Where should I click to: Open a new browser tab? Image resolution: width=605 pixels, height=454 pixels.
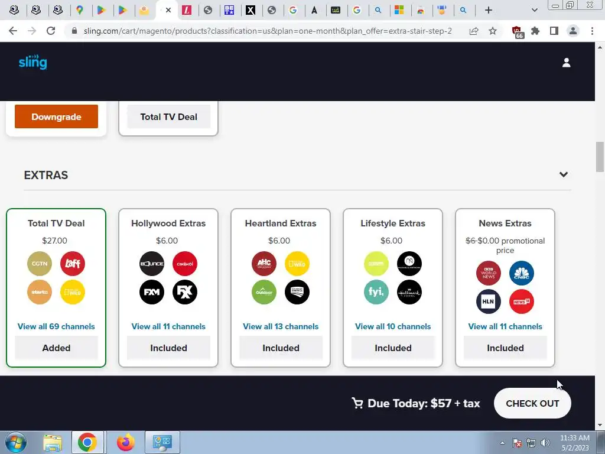click(489, 10)
